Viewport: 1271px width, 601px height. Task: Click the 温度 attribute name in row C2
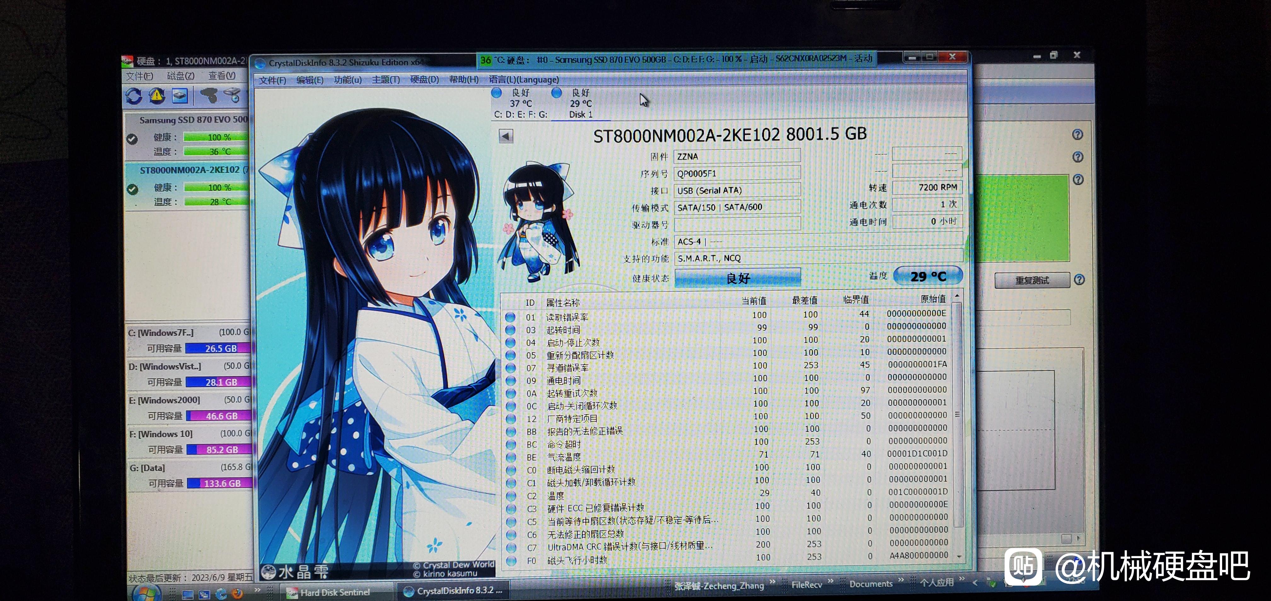(x=555, y=495)
